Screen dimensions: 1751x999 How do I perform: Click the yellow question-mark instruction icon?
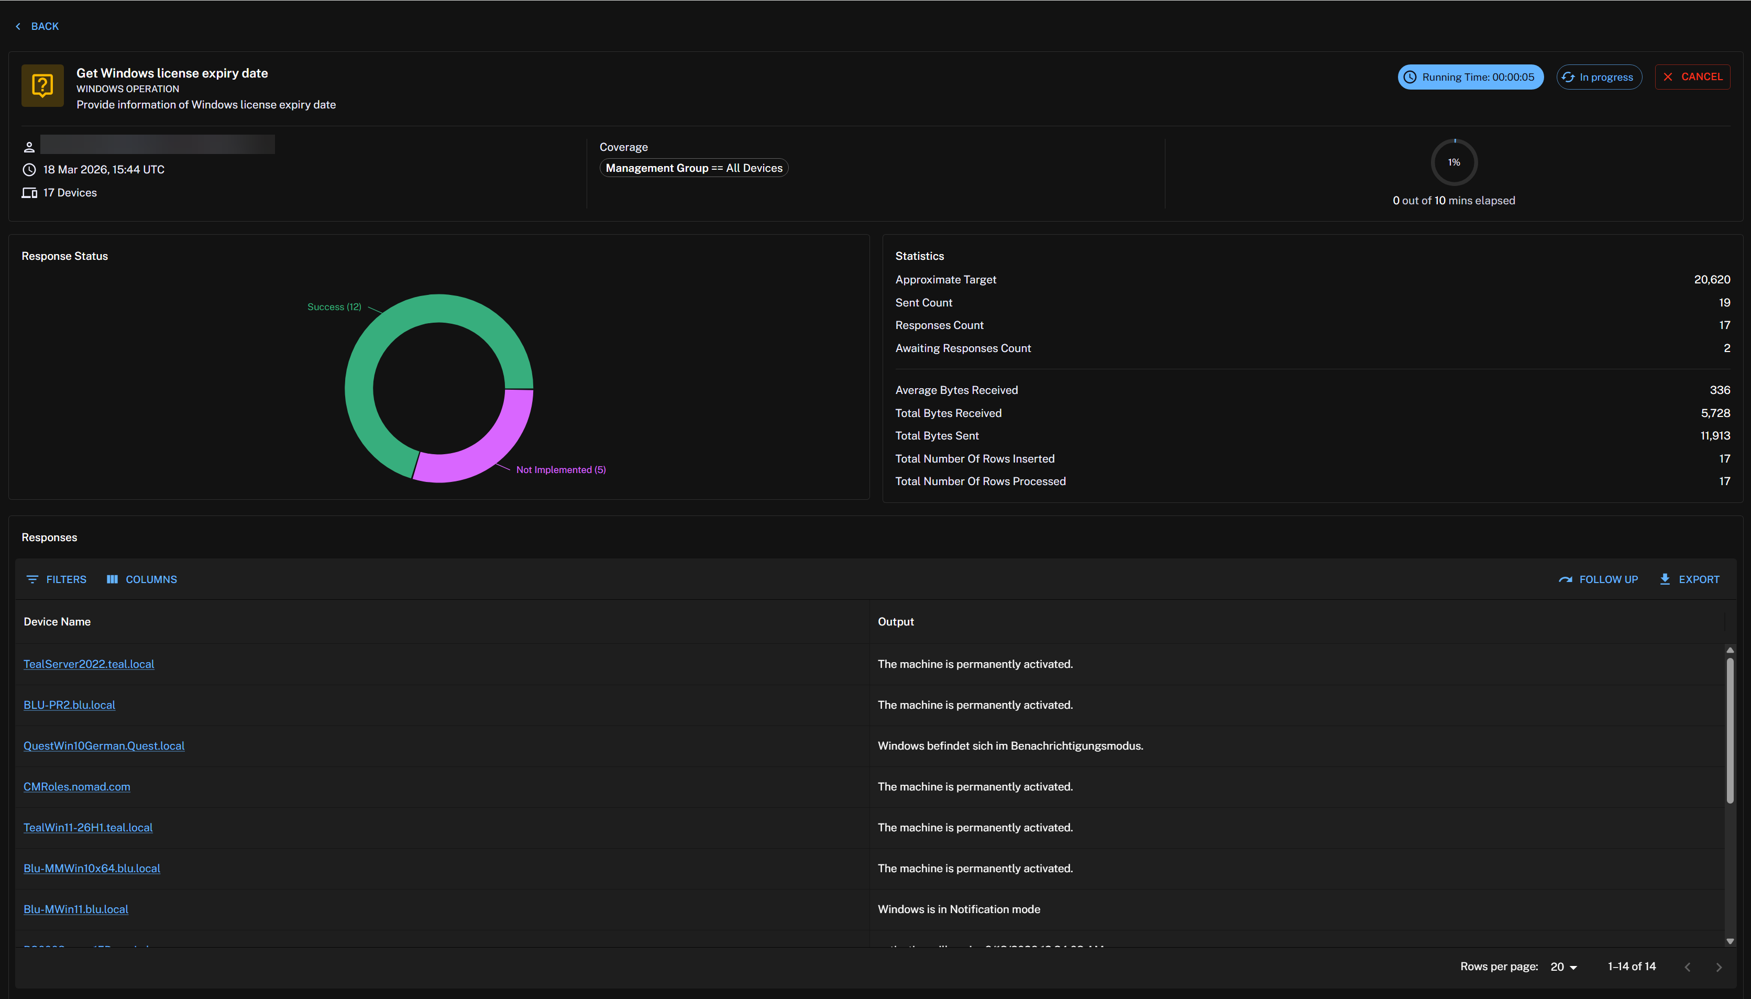point(42,86)
